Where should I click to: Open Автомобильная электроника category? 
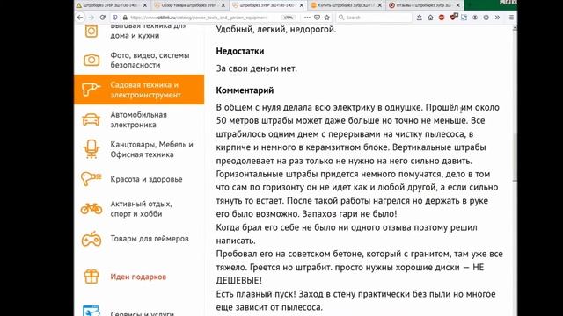coord(139,119)
